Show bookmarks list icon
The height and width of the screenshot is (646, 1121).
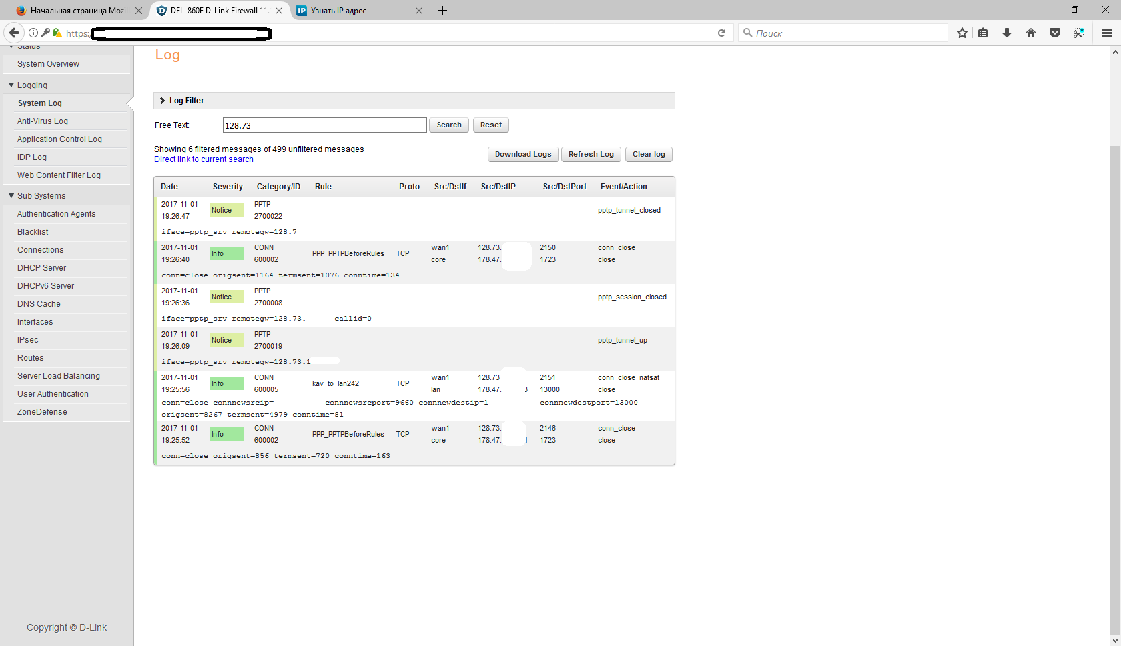(983, 33)
